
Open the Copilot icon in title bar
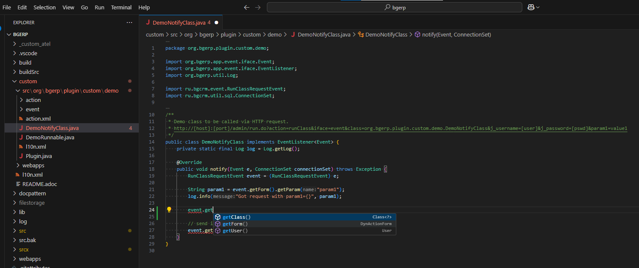[531, 7]
